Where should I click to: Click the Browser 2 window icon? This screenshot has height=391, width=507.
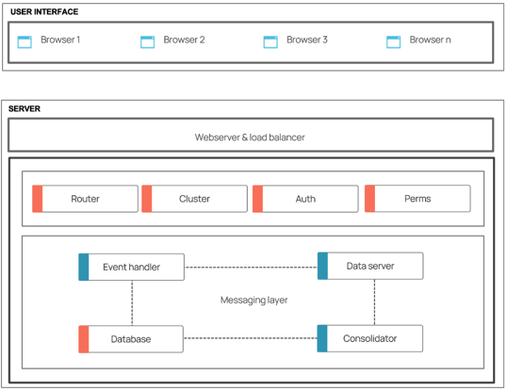(x=147, y=42)
